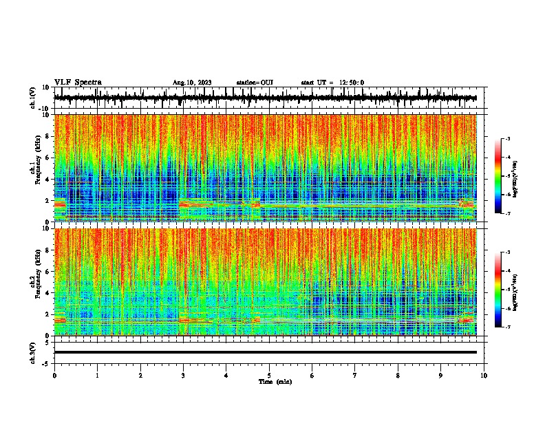The height and width of the screenshot is (421, 545).
Task: Click the ch.2 spectrogram color scale bar
Action: click(x=498, y=290)
